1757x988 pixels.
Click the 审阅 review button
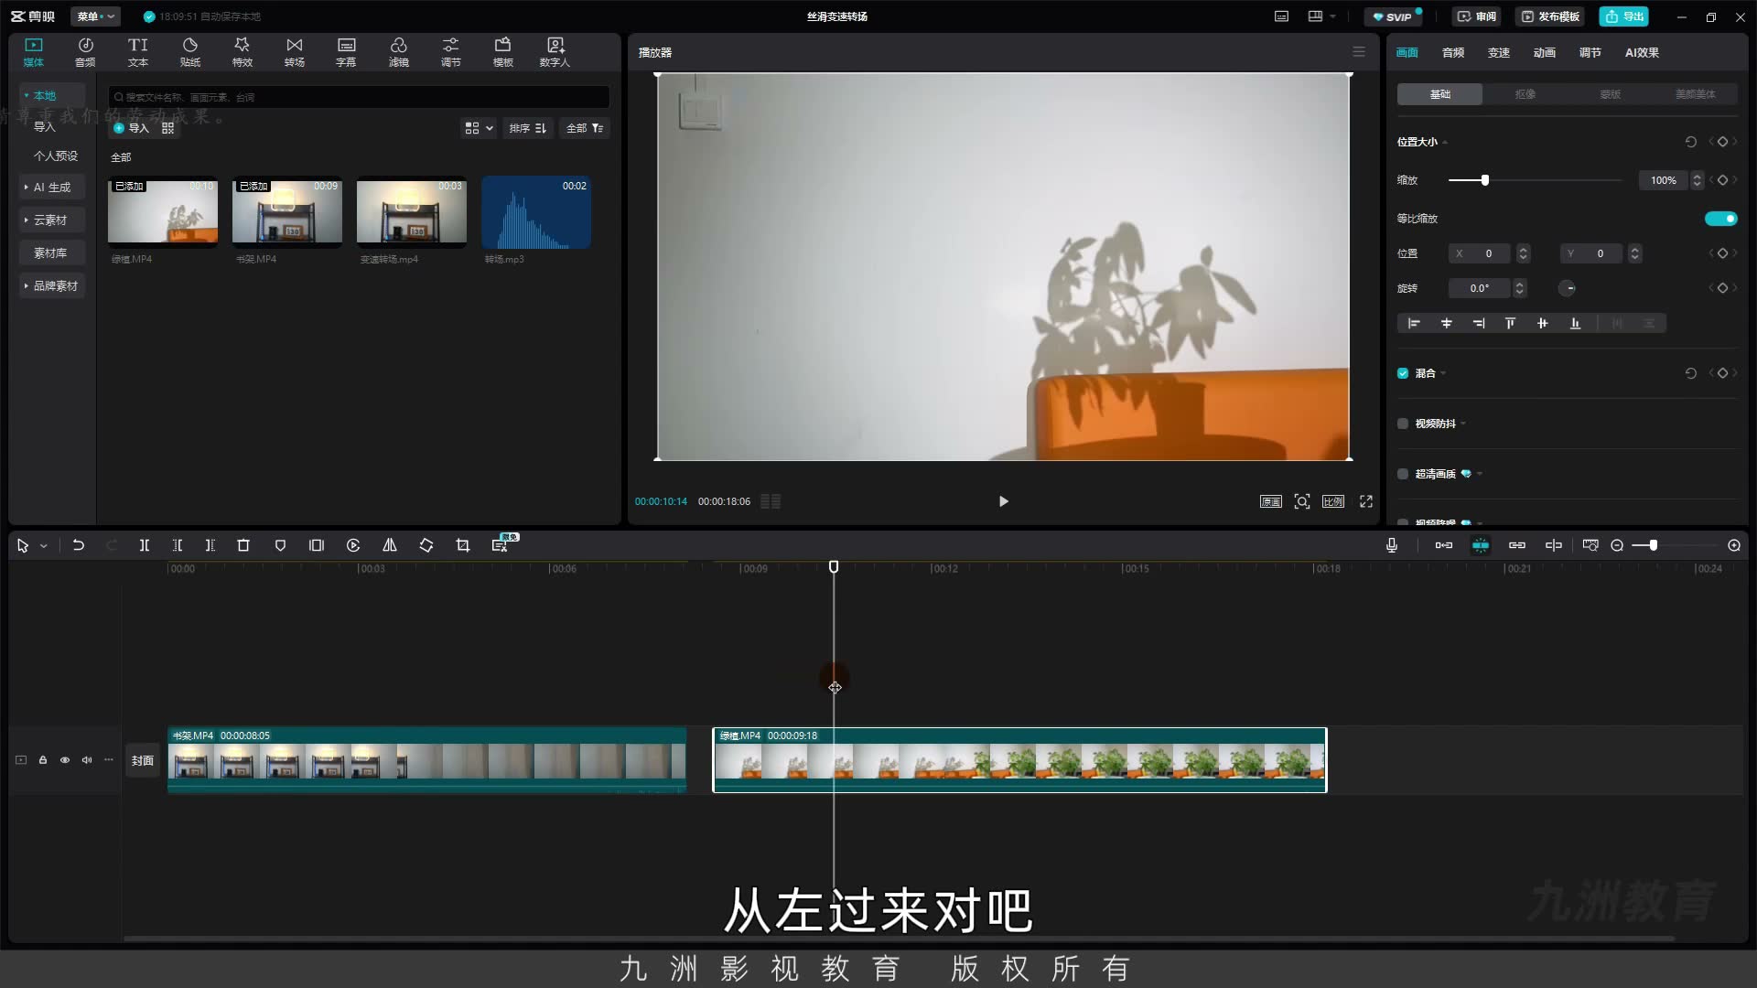(1477, 16)
